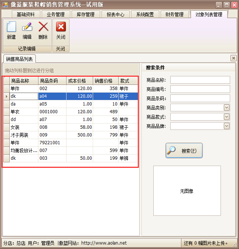Expand the 商品品牌 dropdown
The image size is (239, 249).
click(x=226, y=126)
